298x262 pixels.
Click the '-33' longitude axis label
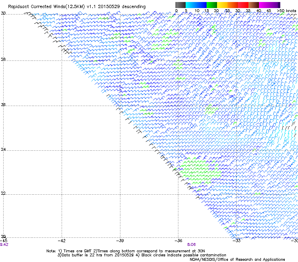coord(237,241)
